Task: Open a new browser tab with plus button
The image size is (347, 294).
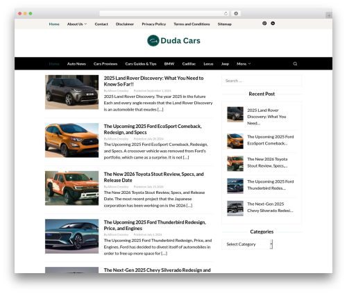Action: [x=329, y=15]
